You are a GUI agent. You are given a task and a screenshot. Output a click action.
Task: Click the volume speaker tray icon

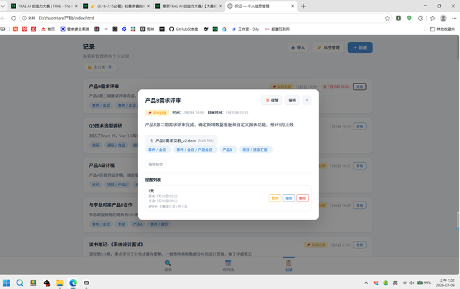tap(412, 283)
